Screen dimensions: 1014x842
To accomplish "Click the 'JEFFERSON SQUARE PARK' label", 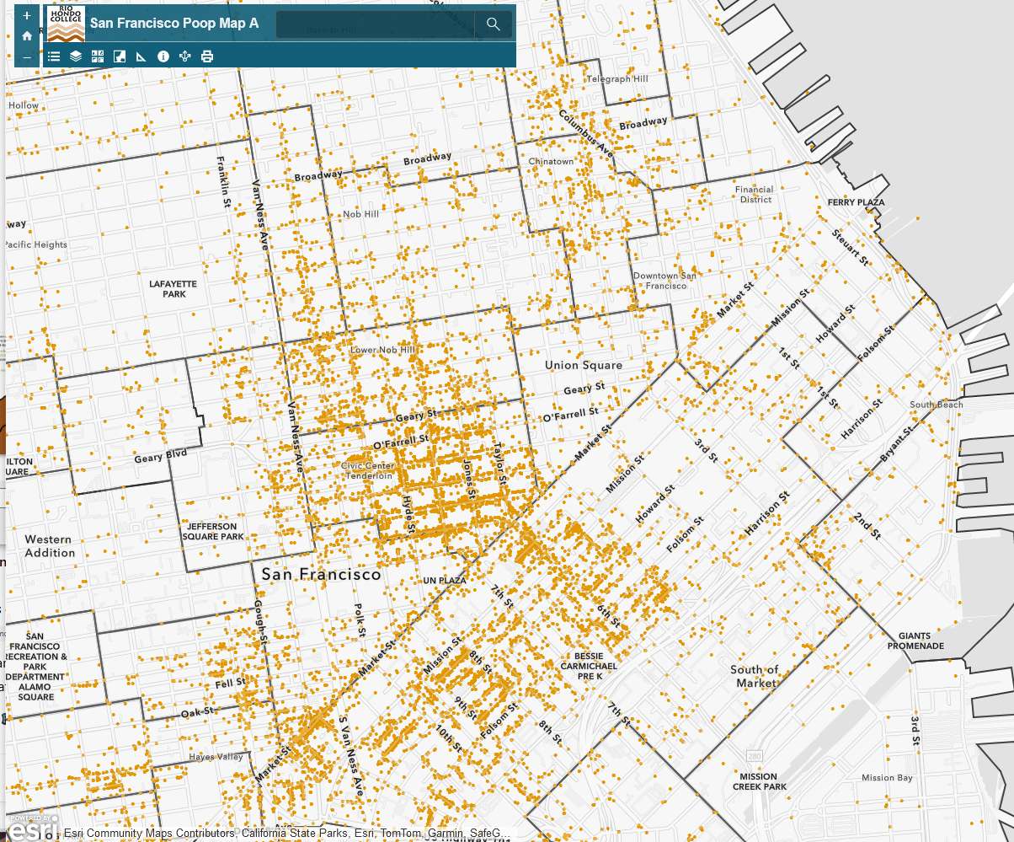I will pos(213,531).
